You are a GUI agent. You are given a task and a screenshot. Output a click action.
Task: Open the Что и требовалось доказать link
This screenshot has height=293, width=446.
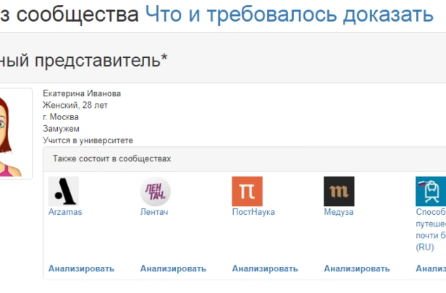click(290, 14)
